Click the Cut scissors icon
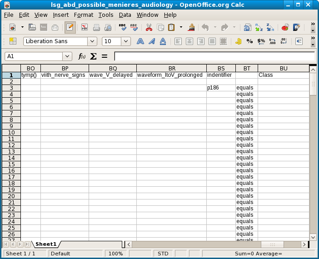Viewport: 319px width, 259px height. tap(149, 27)
